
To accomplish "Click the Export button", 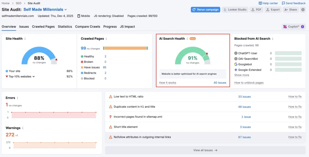I will point(273,10).
